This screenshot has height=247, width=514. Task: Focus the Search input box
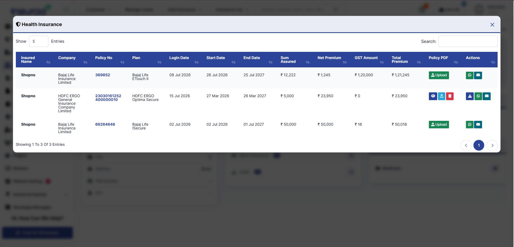click(x=468, y=41)
